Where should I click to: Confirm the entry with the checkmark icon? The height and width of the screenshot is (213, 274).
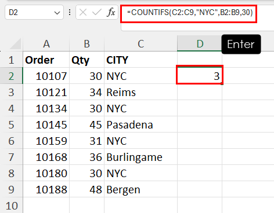tap(97, 13)
